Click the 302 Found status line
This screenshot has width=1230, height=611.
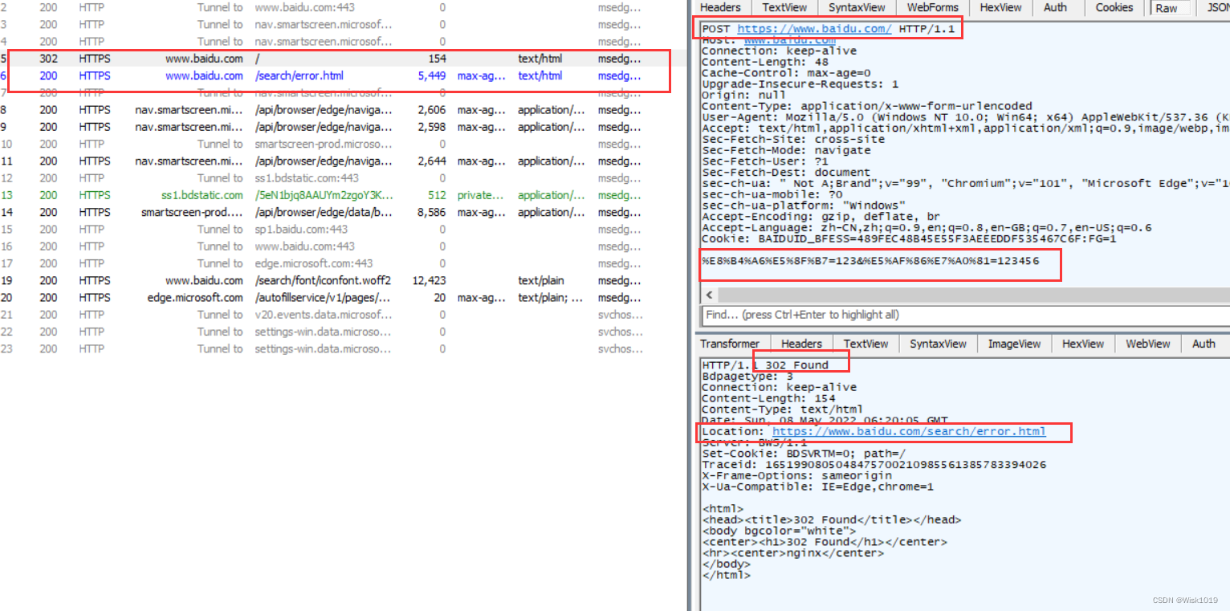tap(764, 365)
